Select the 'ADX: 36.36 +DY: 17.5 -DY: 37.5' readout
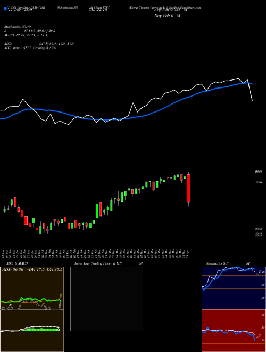 (x=32, y=270)
